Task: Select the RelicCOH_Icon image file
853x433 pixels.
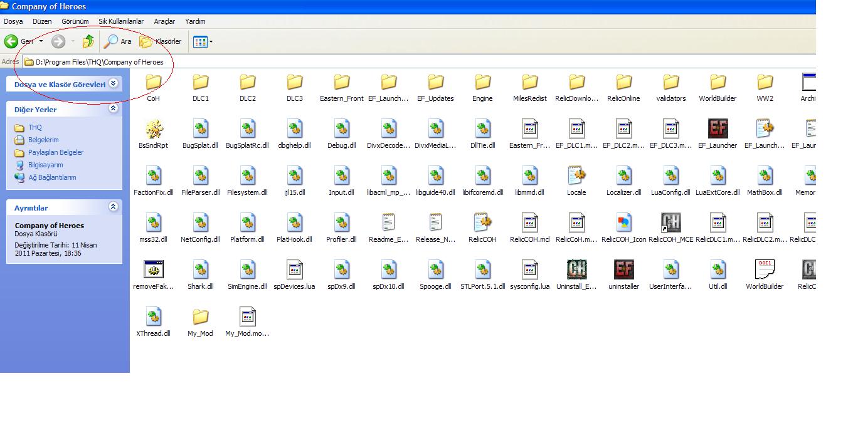Action: [x=623, y=229]
